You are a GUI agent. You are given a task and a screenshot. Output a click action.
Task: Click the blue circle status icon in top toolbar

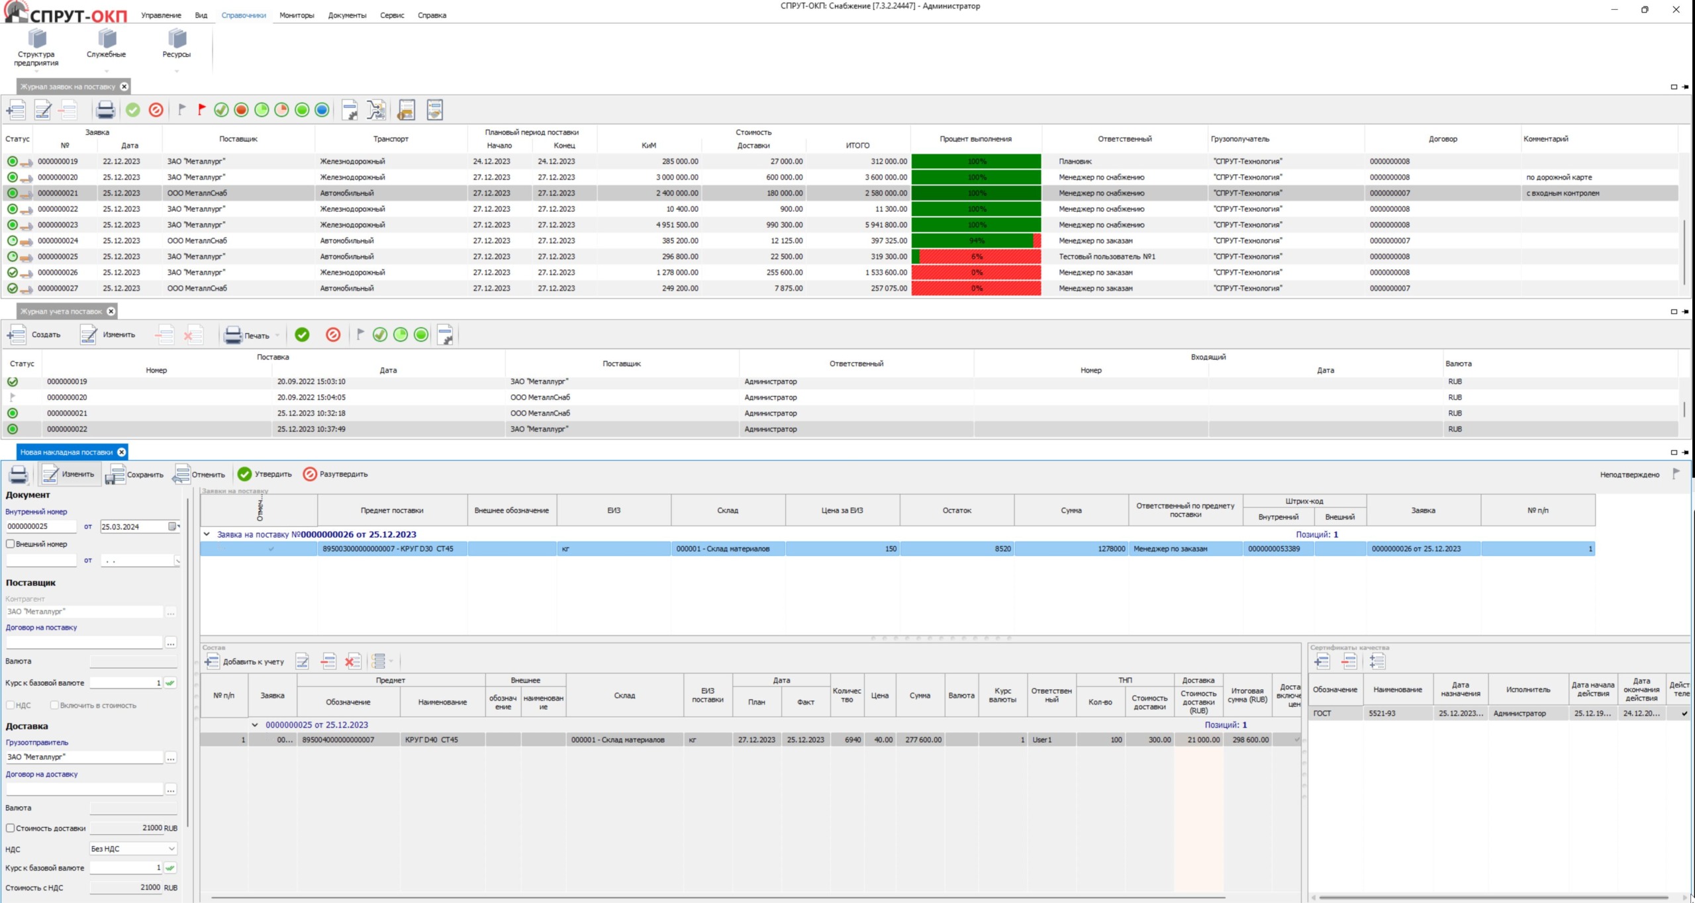pos(322,110)
